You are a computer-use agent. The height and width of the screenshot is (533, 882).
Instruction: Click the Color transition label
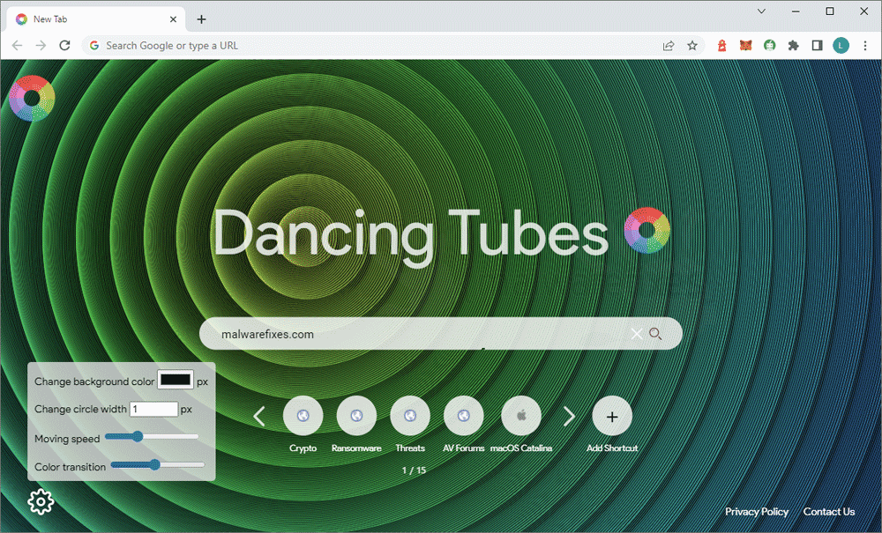[71, 467]
